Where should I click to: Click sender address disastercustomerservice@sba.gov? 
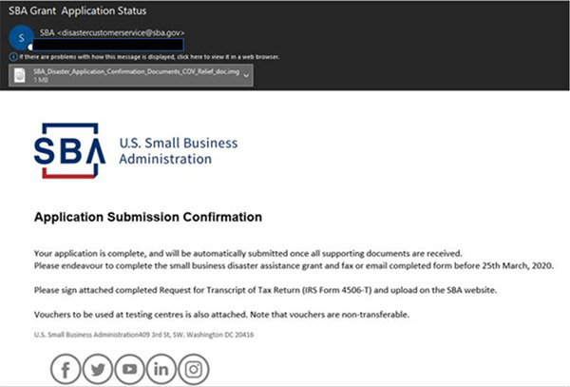[121, 32]
